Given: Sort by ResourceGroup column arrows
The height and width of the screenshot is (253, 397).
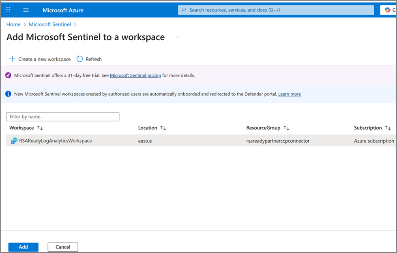Looking at the screenshot, I should (x=286, y=128).
